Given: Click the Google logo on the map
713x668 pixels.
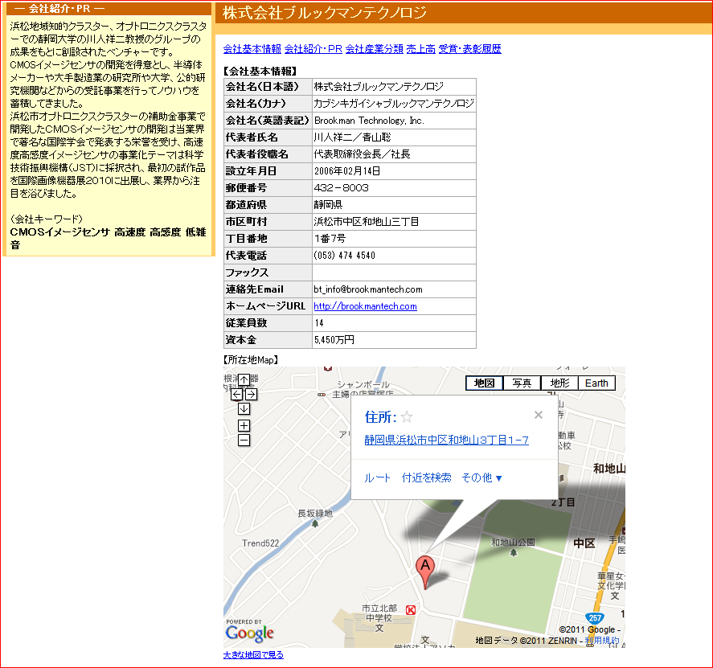Looking at the screenshot, I should tap(249, 633).
